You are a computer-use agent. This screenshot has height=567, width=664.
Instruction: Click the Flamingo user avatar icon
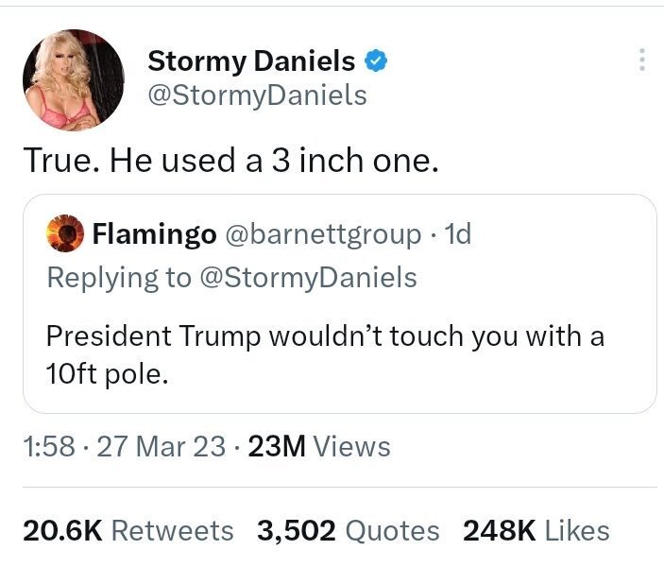click(64, 233)
